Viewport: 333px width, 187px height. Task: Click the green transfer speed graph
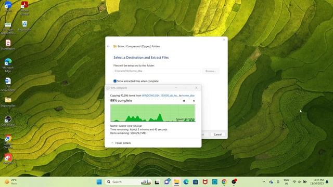152,113
